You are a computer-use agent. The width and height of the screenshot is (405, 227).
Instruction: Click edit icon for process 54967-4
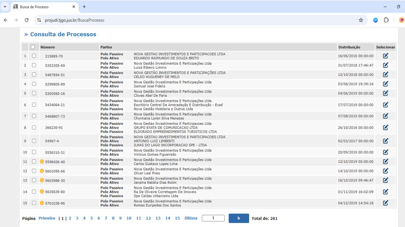coord(385,141)
